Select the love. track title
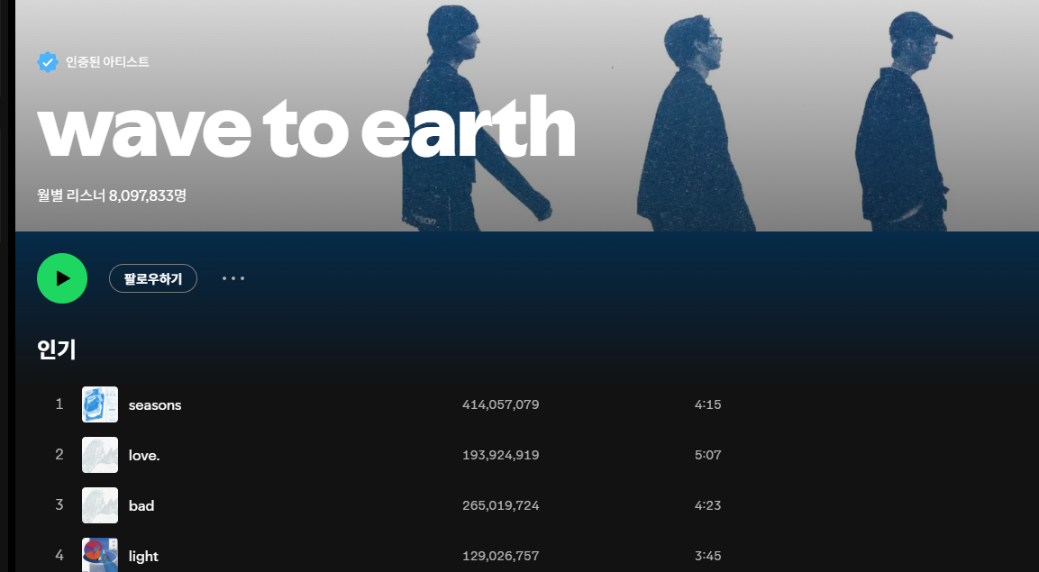The image size is (1039, 572). 144,455
